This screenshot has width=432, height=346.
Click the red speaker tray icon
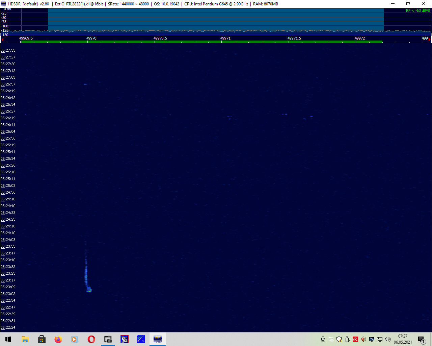pyautogui.click(x=363, y=339)
